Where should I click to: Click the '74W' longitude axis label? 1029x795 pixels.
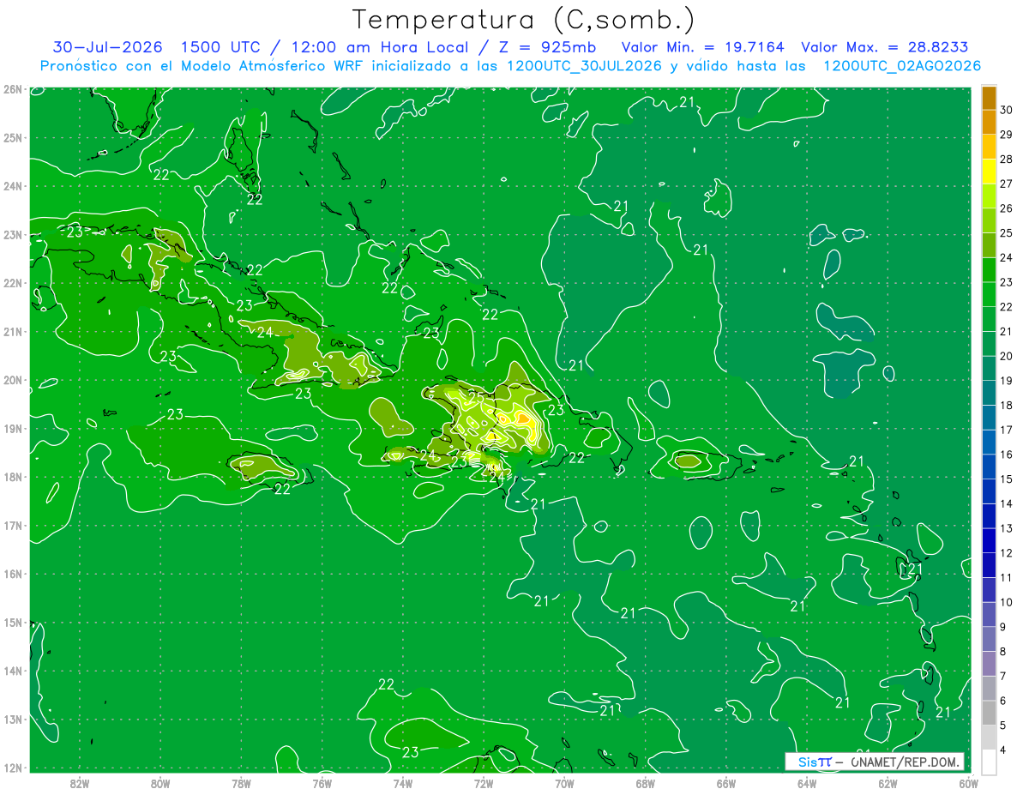[403, 783]
